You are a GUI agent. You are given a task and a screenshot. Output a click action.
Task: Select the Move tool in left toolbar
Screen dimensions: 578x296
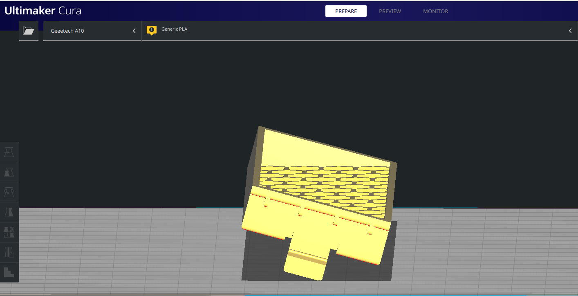point(9,152)
